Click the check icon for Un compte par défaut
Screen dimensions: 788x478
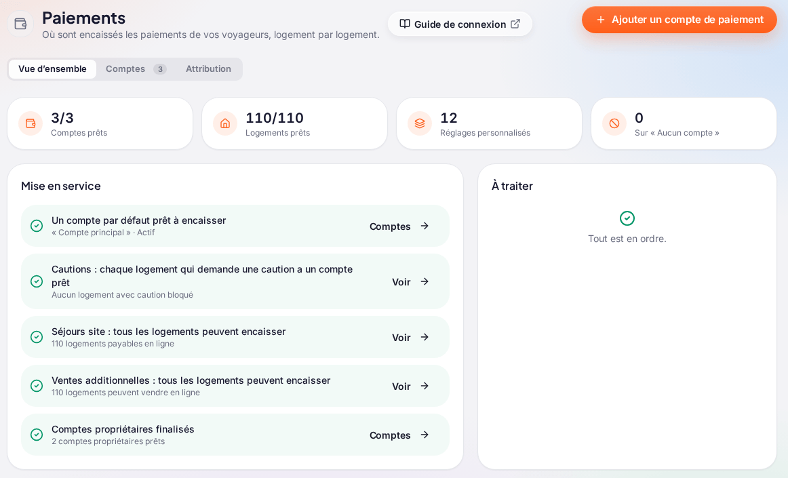37,226
